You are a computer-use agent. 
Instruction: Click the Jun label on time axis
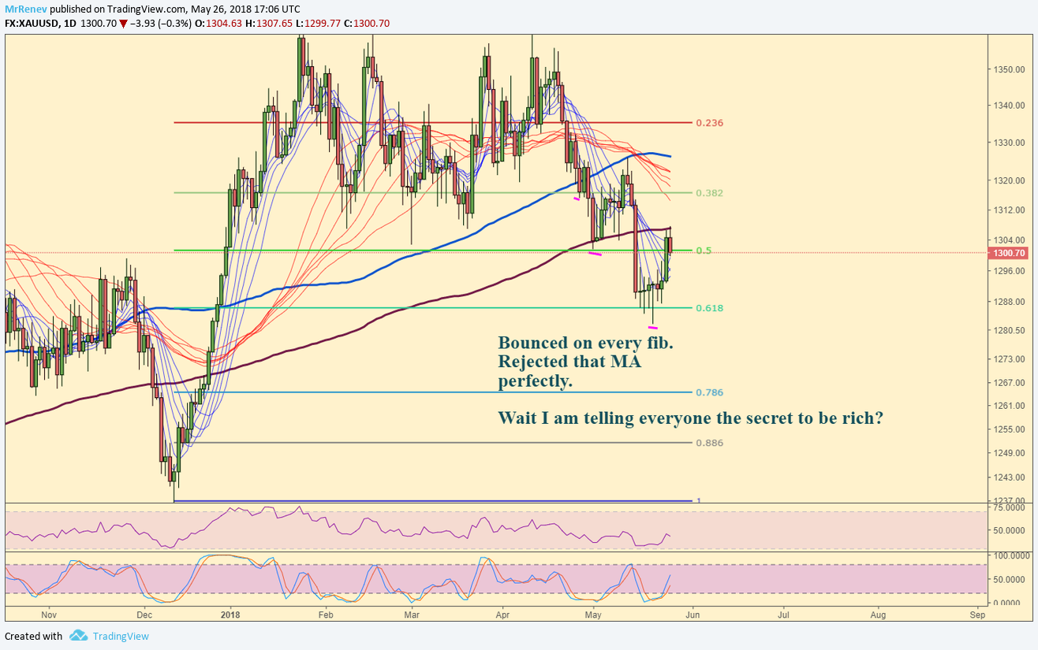pyautogui.click(x=693, y=614)
